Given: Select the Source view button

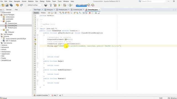Looking at the screenshot, I should tap(36, 13).
